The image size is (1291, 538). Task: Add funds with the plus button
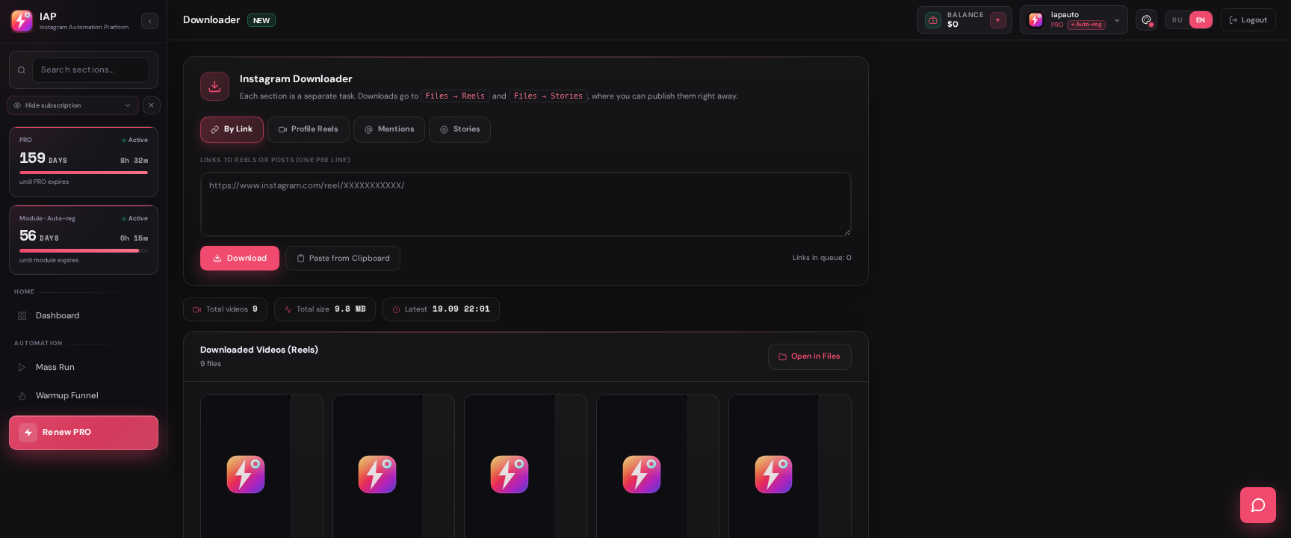[x=998, y=20]
